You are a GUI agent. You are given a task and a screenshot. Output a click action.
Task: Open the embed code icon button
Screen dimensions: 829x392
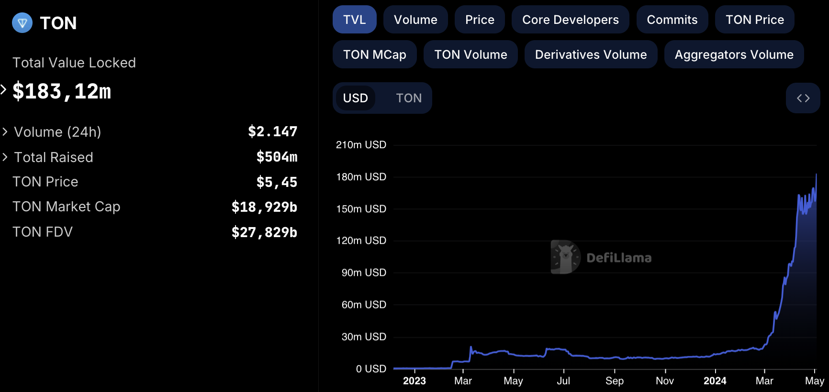click(x=803, y=98)
